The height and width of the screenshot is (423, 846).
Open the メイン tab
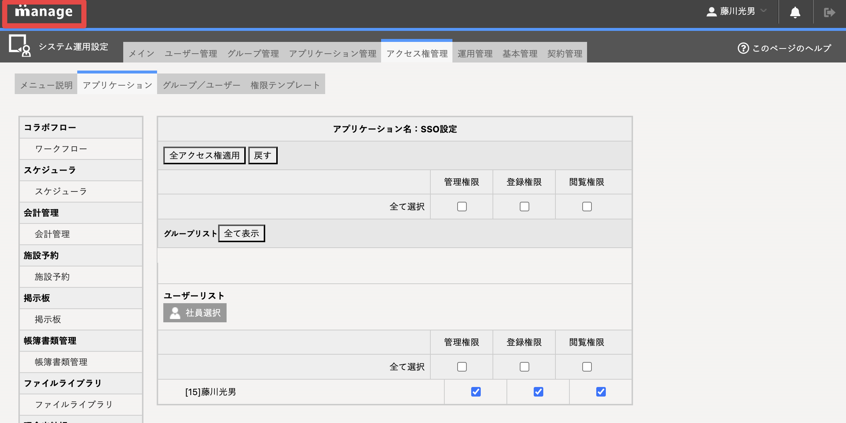(142, 53)
